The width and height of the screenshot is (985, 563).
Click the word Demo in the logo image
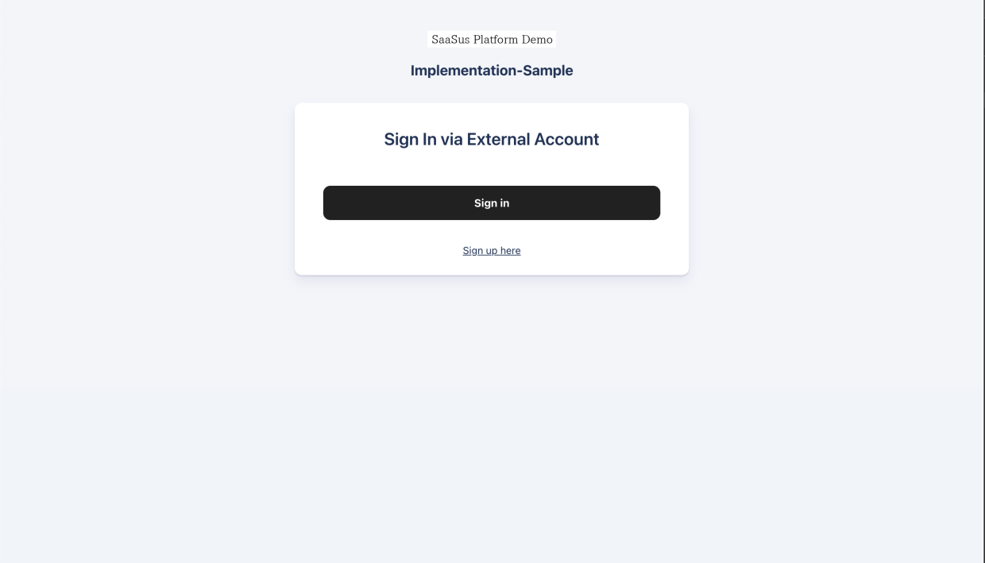click(537, 39)
